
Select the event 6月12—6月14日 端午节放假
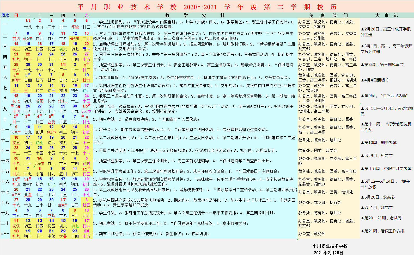click(386, 184)
